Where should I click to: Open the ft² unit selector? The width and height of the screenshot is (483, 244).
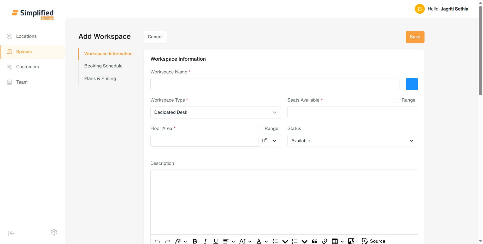pyautogui.click(x=269, y=141)
